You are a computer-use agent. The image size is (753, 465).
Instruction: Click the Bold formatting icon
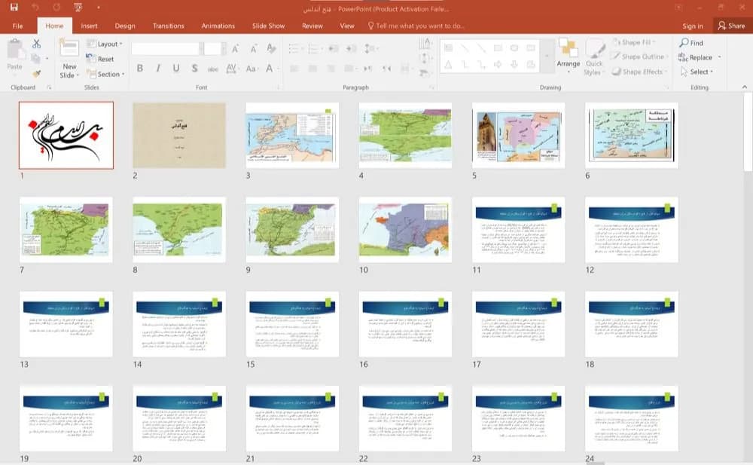coord(140,69)
